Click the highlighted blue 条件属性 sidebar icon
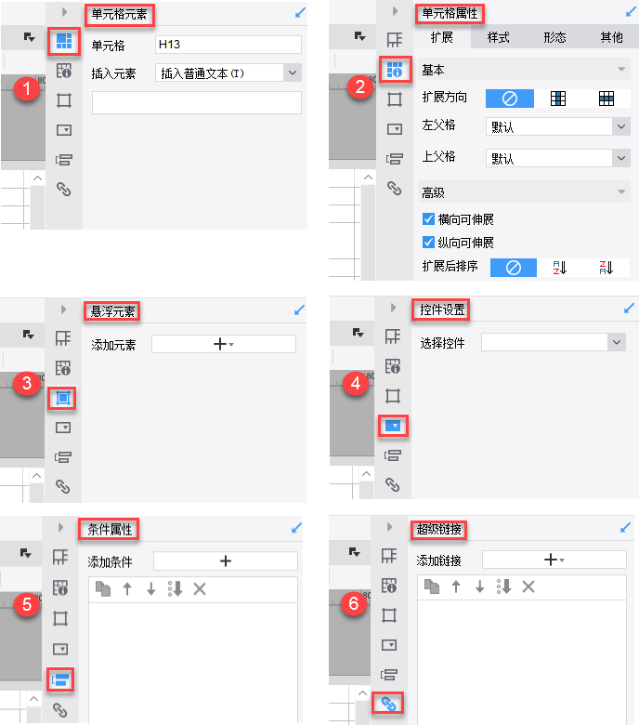Screen dimensions: 639x725 point(60,679)
